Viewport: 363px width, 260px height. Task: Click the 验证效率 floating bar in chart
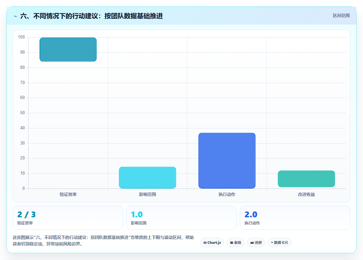pyautogui.click(x=68, y=49)
